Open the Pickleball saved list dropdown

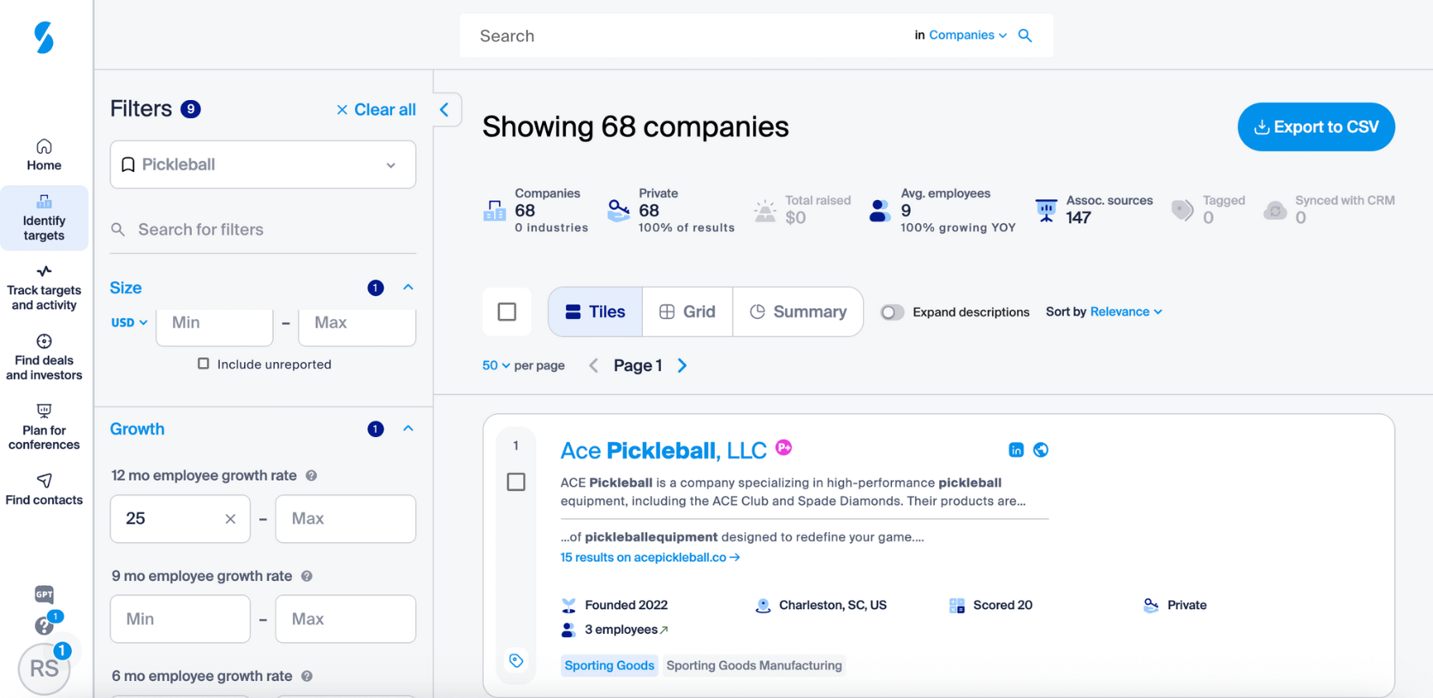263,164
